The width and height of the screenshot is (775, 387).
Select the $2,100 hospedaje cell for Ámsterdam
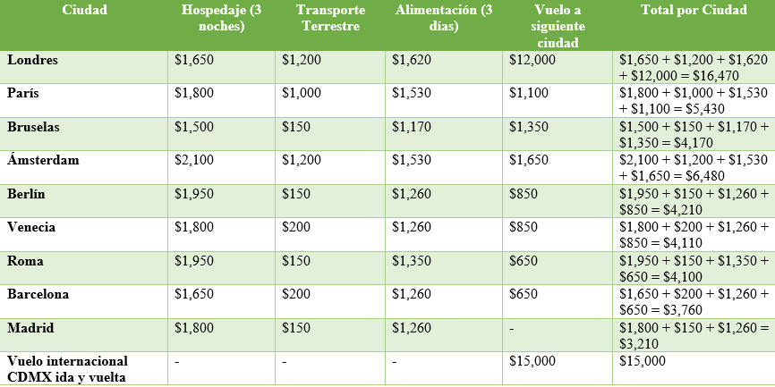(x=194, y=160)
